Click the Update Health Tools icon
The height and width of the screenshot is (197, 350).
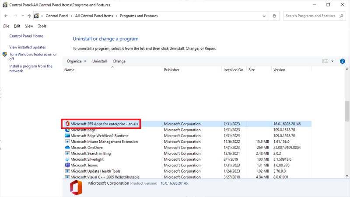click(67, 171)
